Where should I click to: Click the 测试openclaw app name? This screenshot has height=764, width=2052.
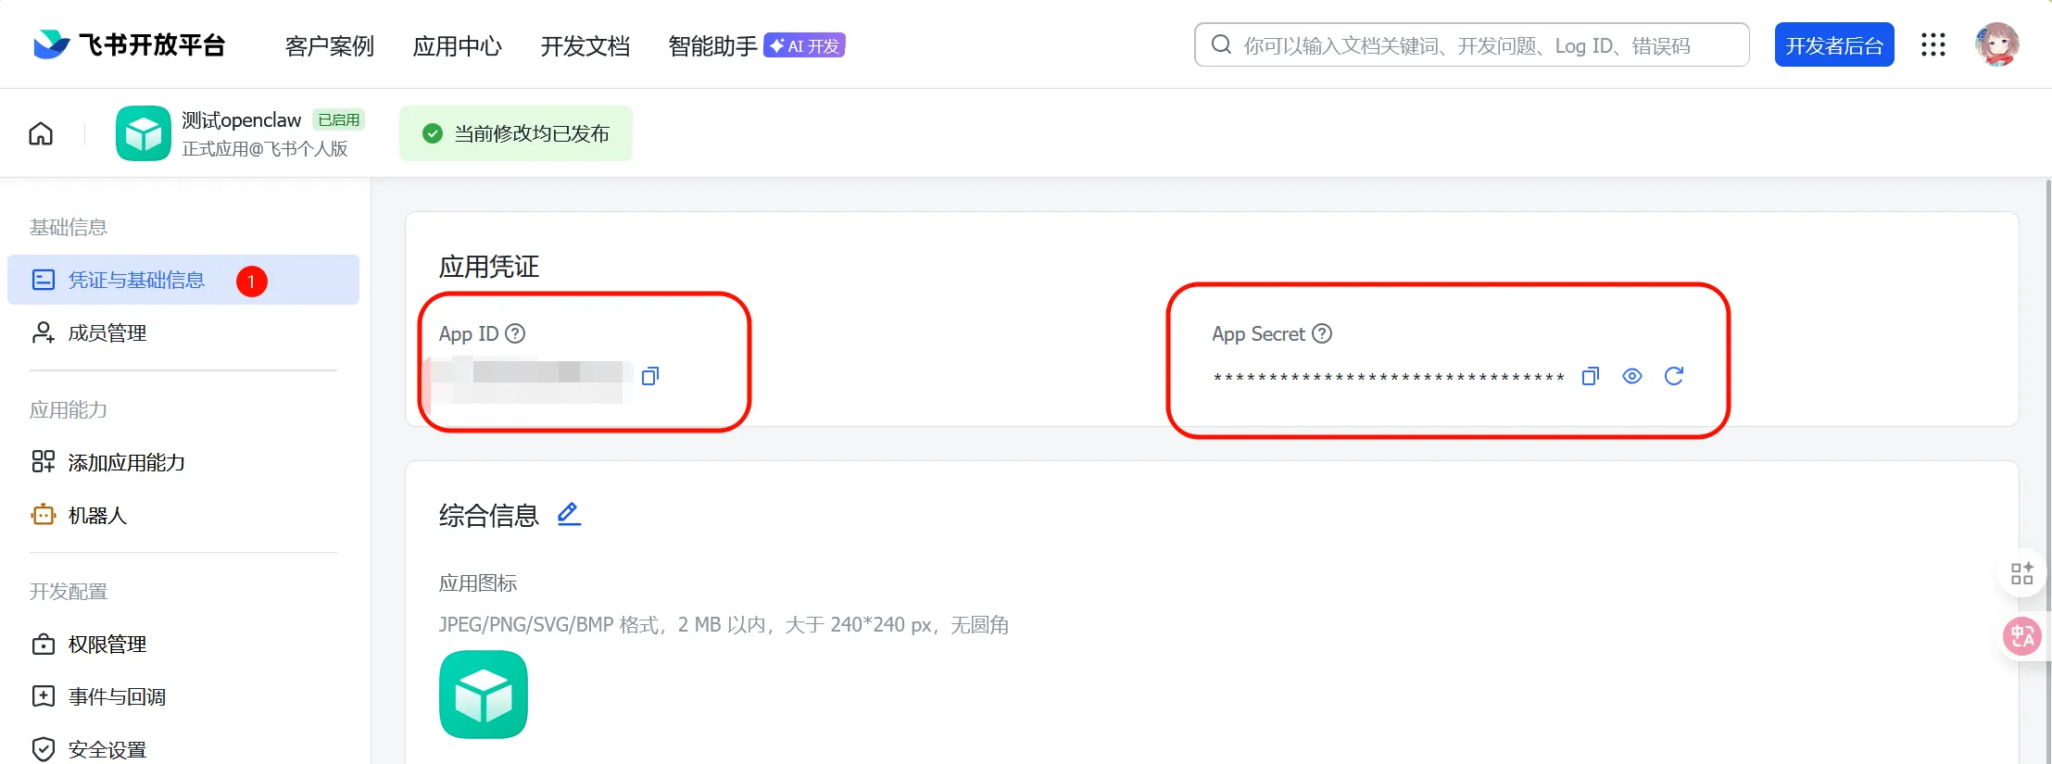point(241,119)
